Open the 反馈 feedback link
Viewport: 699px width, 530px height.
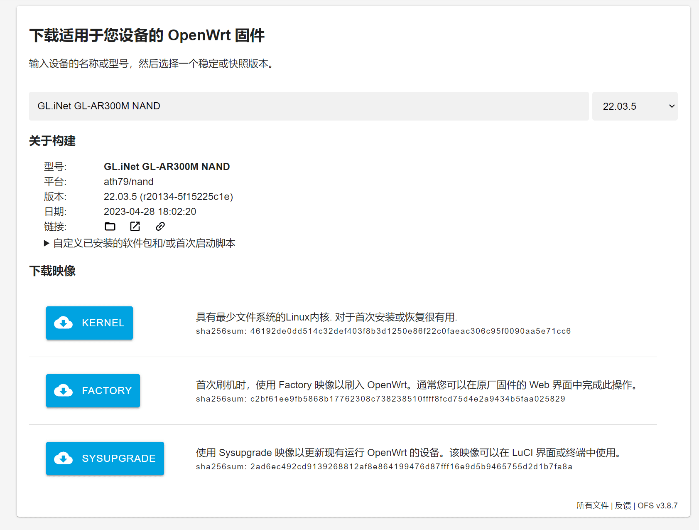click(x=623, y=505)
